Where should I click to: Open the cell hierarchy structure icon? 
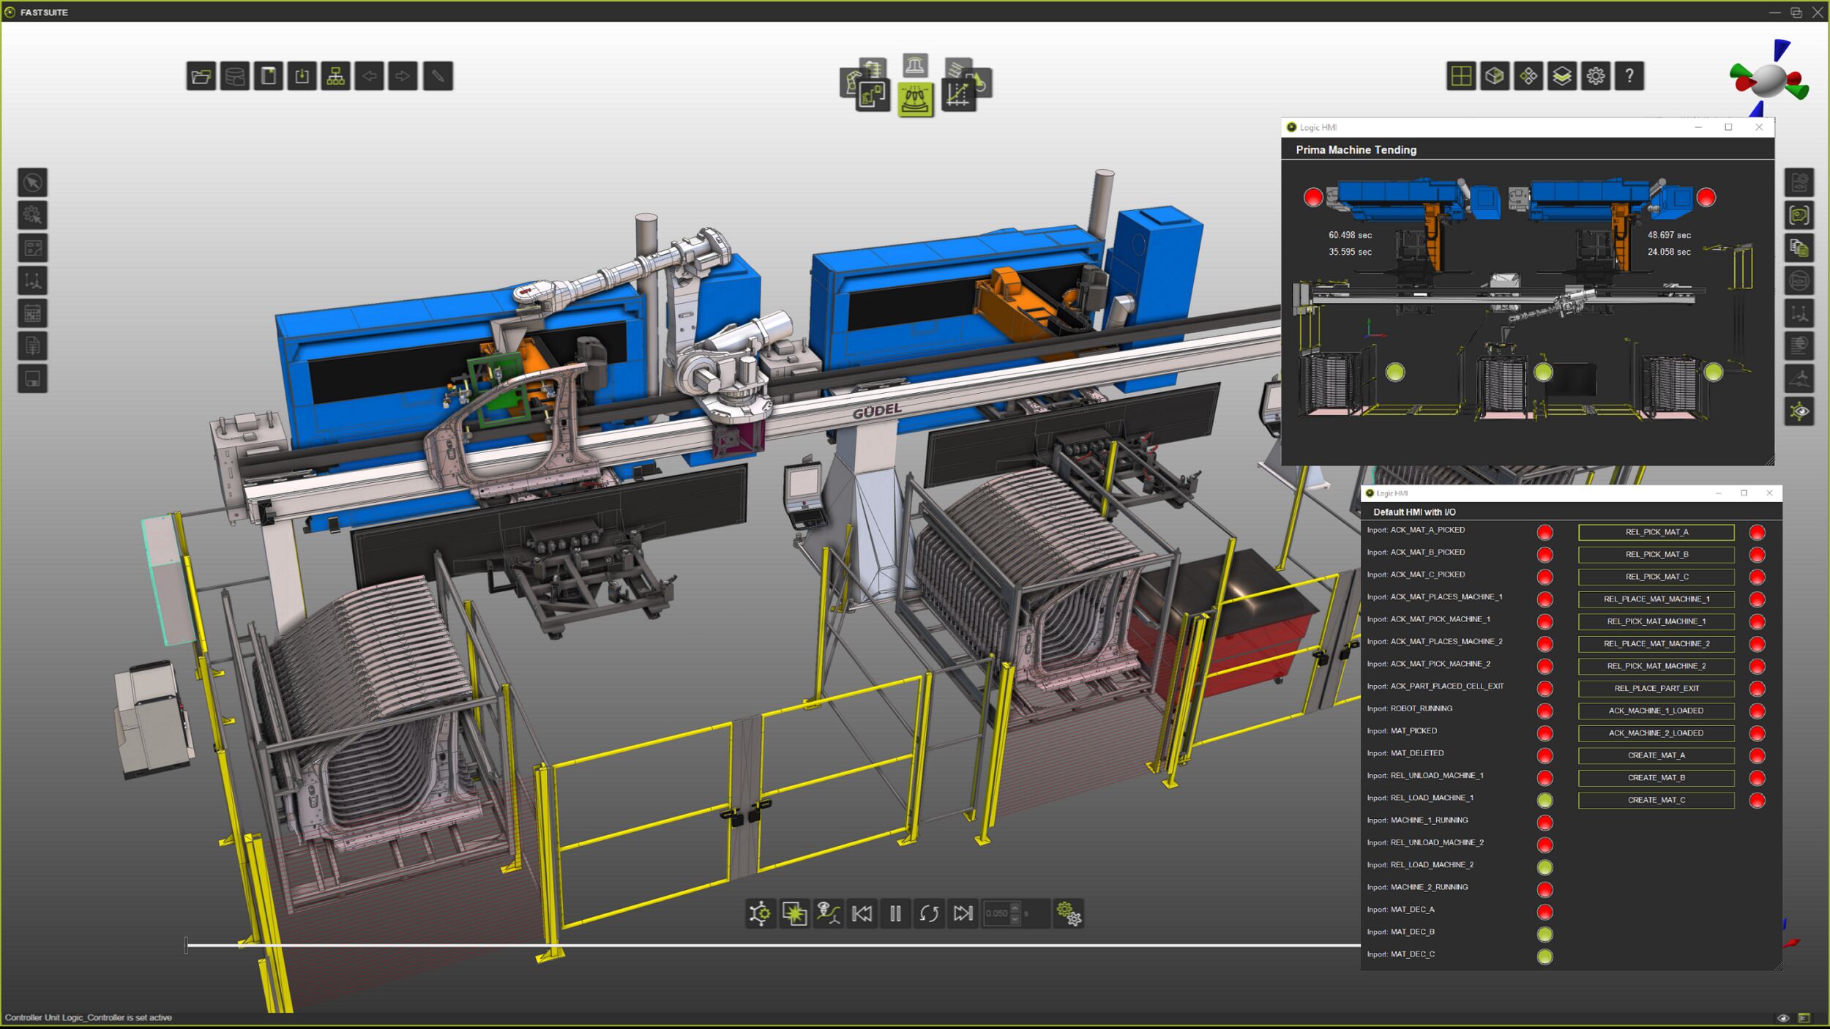pos(335,75)
